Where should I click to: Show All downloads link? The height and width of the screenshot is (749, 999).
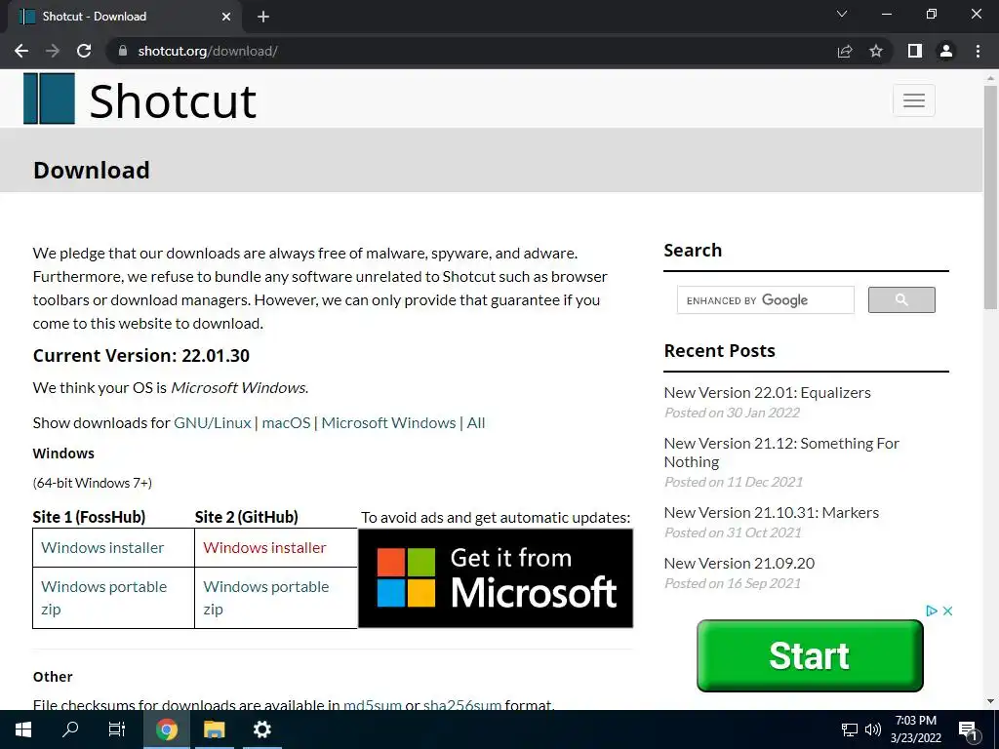click(x=476, y=423)
